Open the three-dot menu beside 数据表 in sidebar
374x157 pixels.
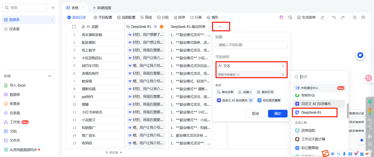pyautogui.click(x=52, y=20)
